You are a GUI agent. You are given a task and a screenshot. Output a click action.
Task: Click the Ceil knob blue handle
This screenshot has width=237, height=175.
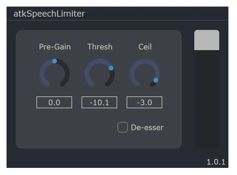pos(156,80)
